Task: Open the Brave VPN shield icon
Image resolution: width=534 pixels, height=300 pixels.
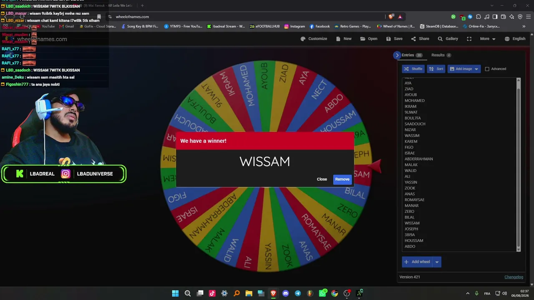Action: tap(520, 17)
